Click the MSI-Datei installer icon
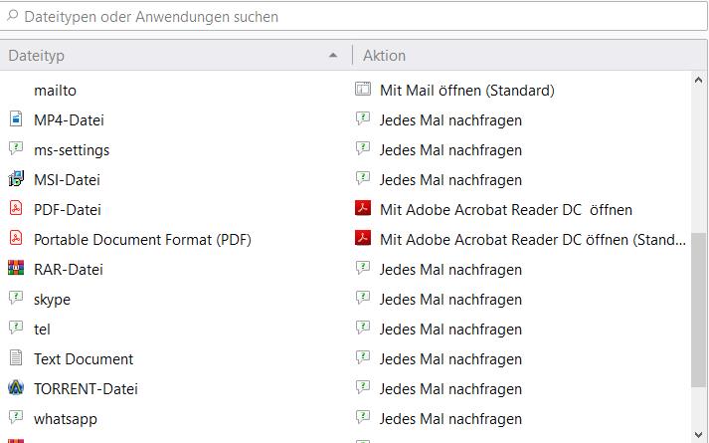This screenshot has width=709, height=443. click(15, 180)
